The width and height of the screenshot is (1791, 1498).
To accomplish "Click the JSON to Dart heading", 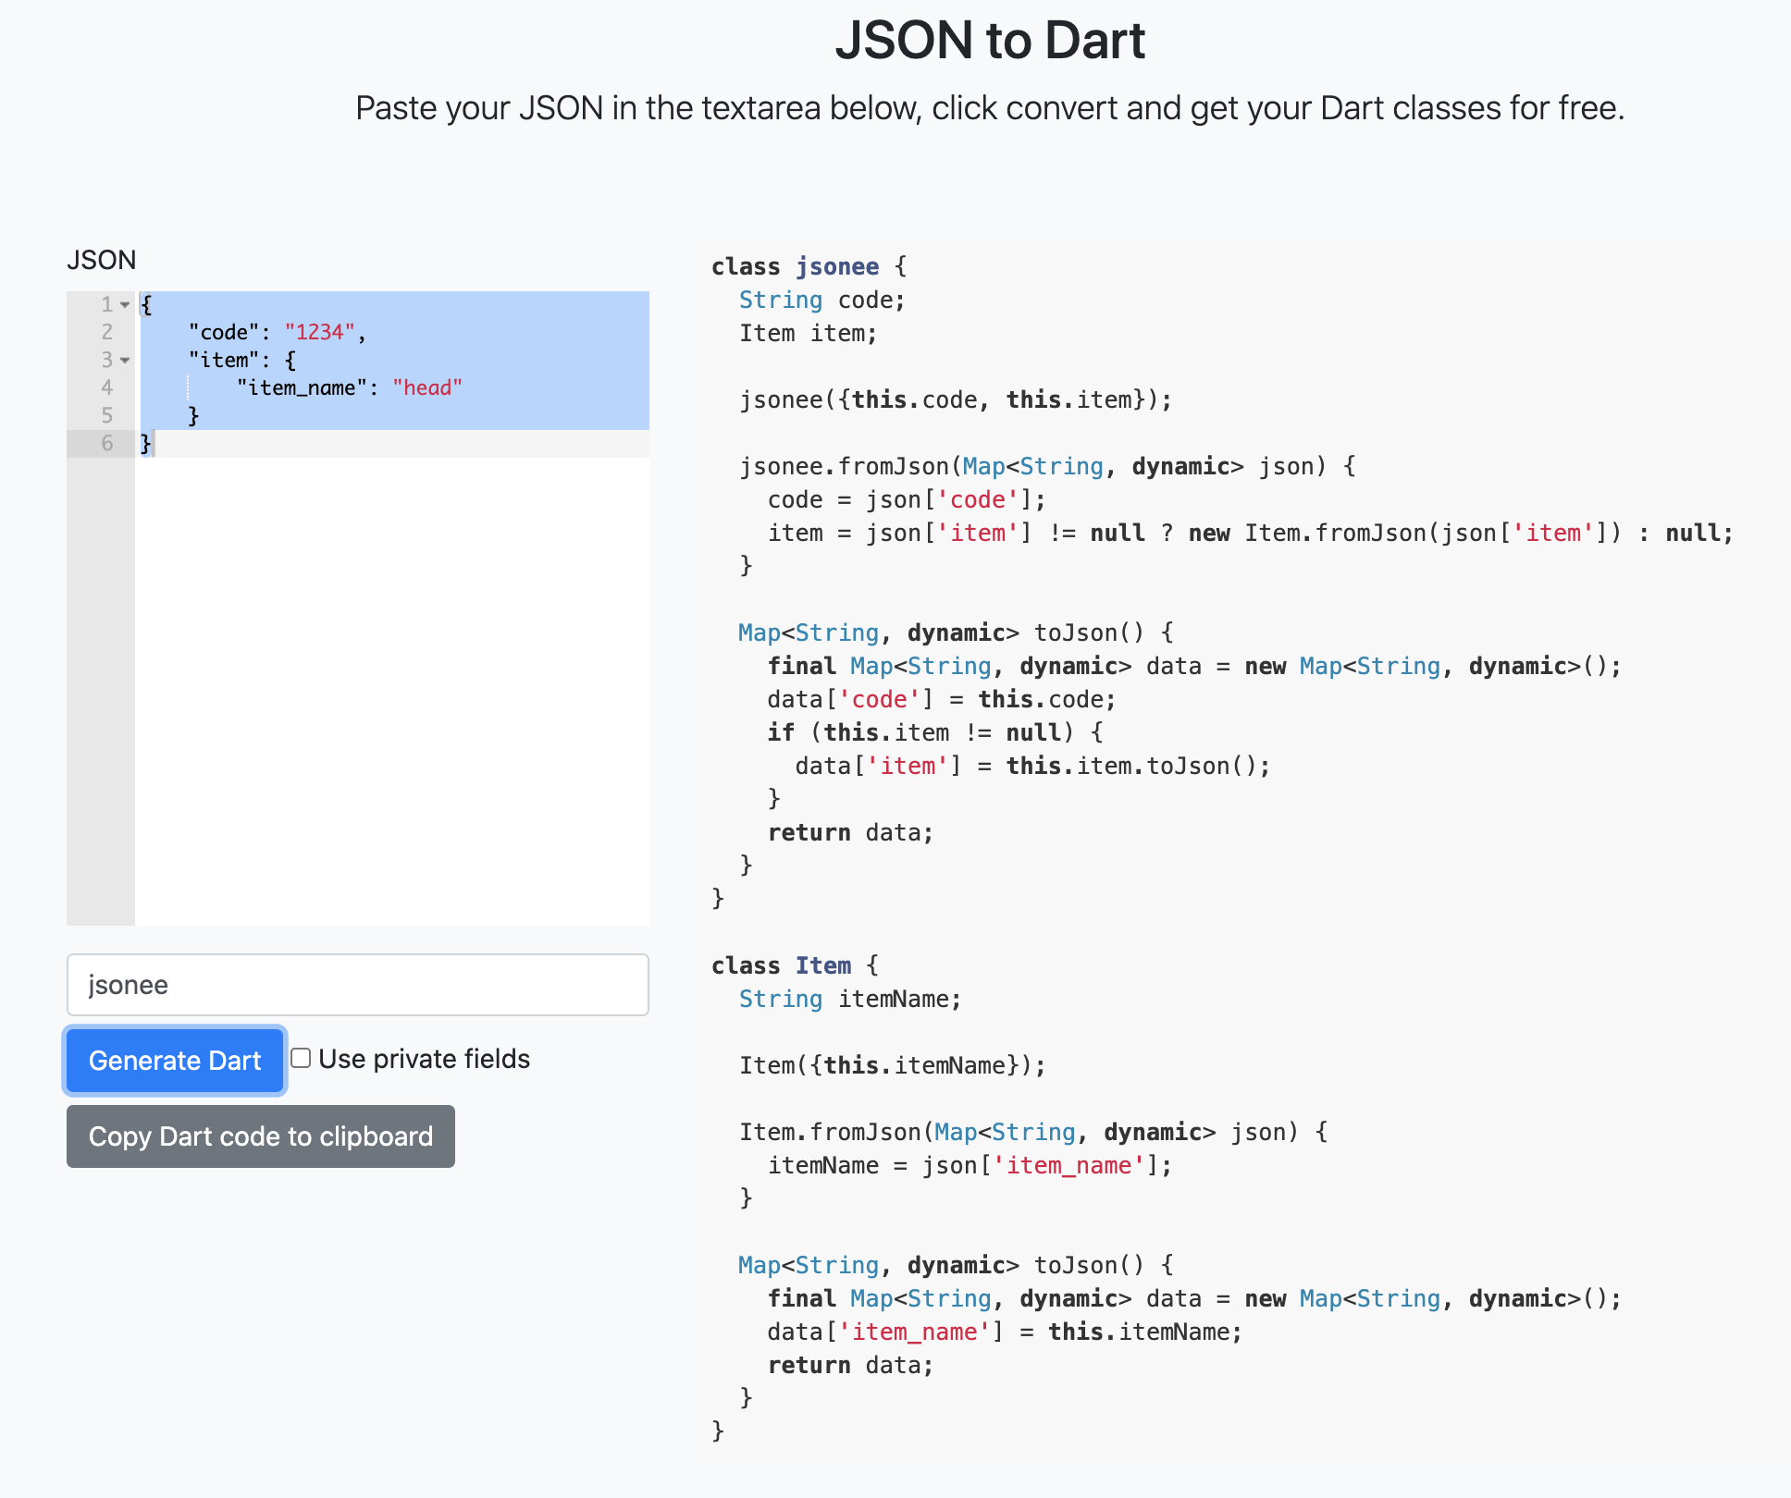I will tap(989, 41).
